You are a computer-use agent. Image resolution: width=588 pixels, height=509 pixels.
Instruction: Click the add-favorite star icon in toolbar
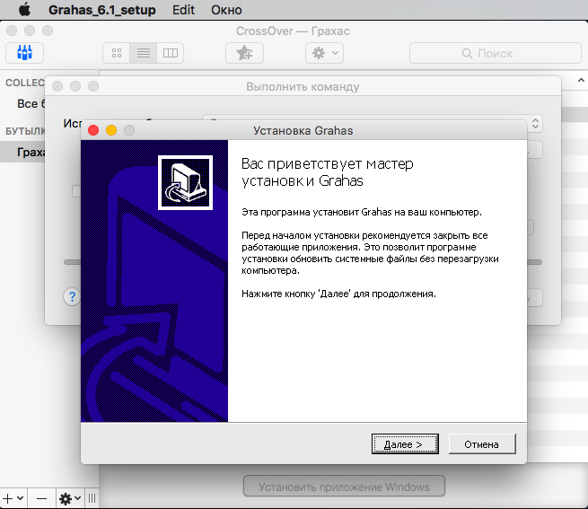244,53
